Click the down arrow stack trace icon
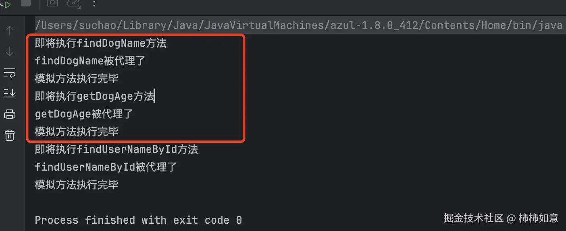The image size is (566, 231). pyautogui.click(x=10, y=52)
